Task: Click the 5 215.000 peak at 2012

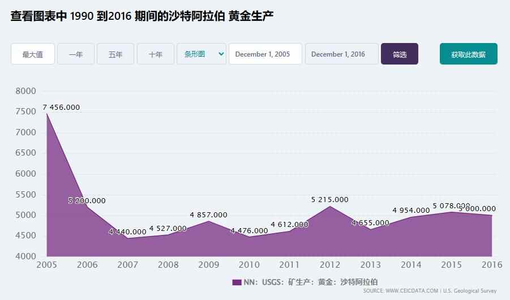Action: tap(330, 206)
